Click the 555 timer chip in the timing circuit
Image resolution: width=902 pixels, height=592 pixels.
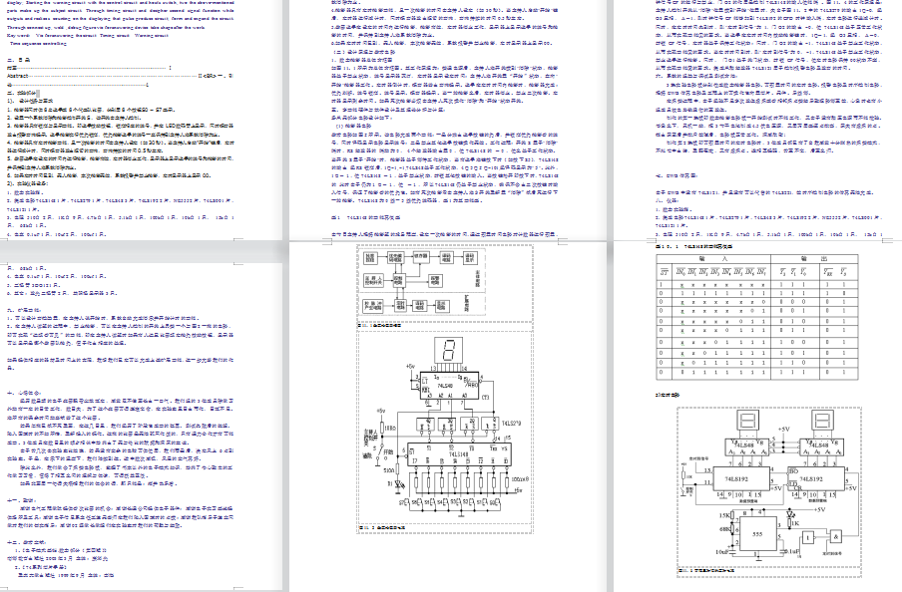point(758,534)
